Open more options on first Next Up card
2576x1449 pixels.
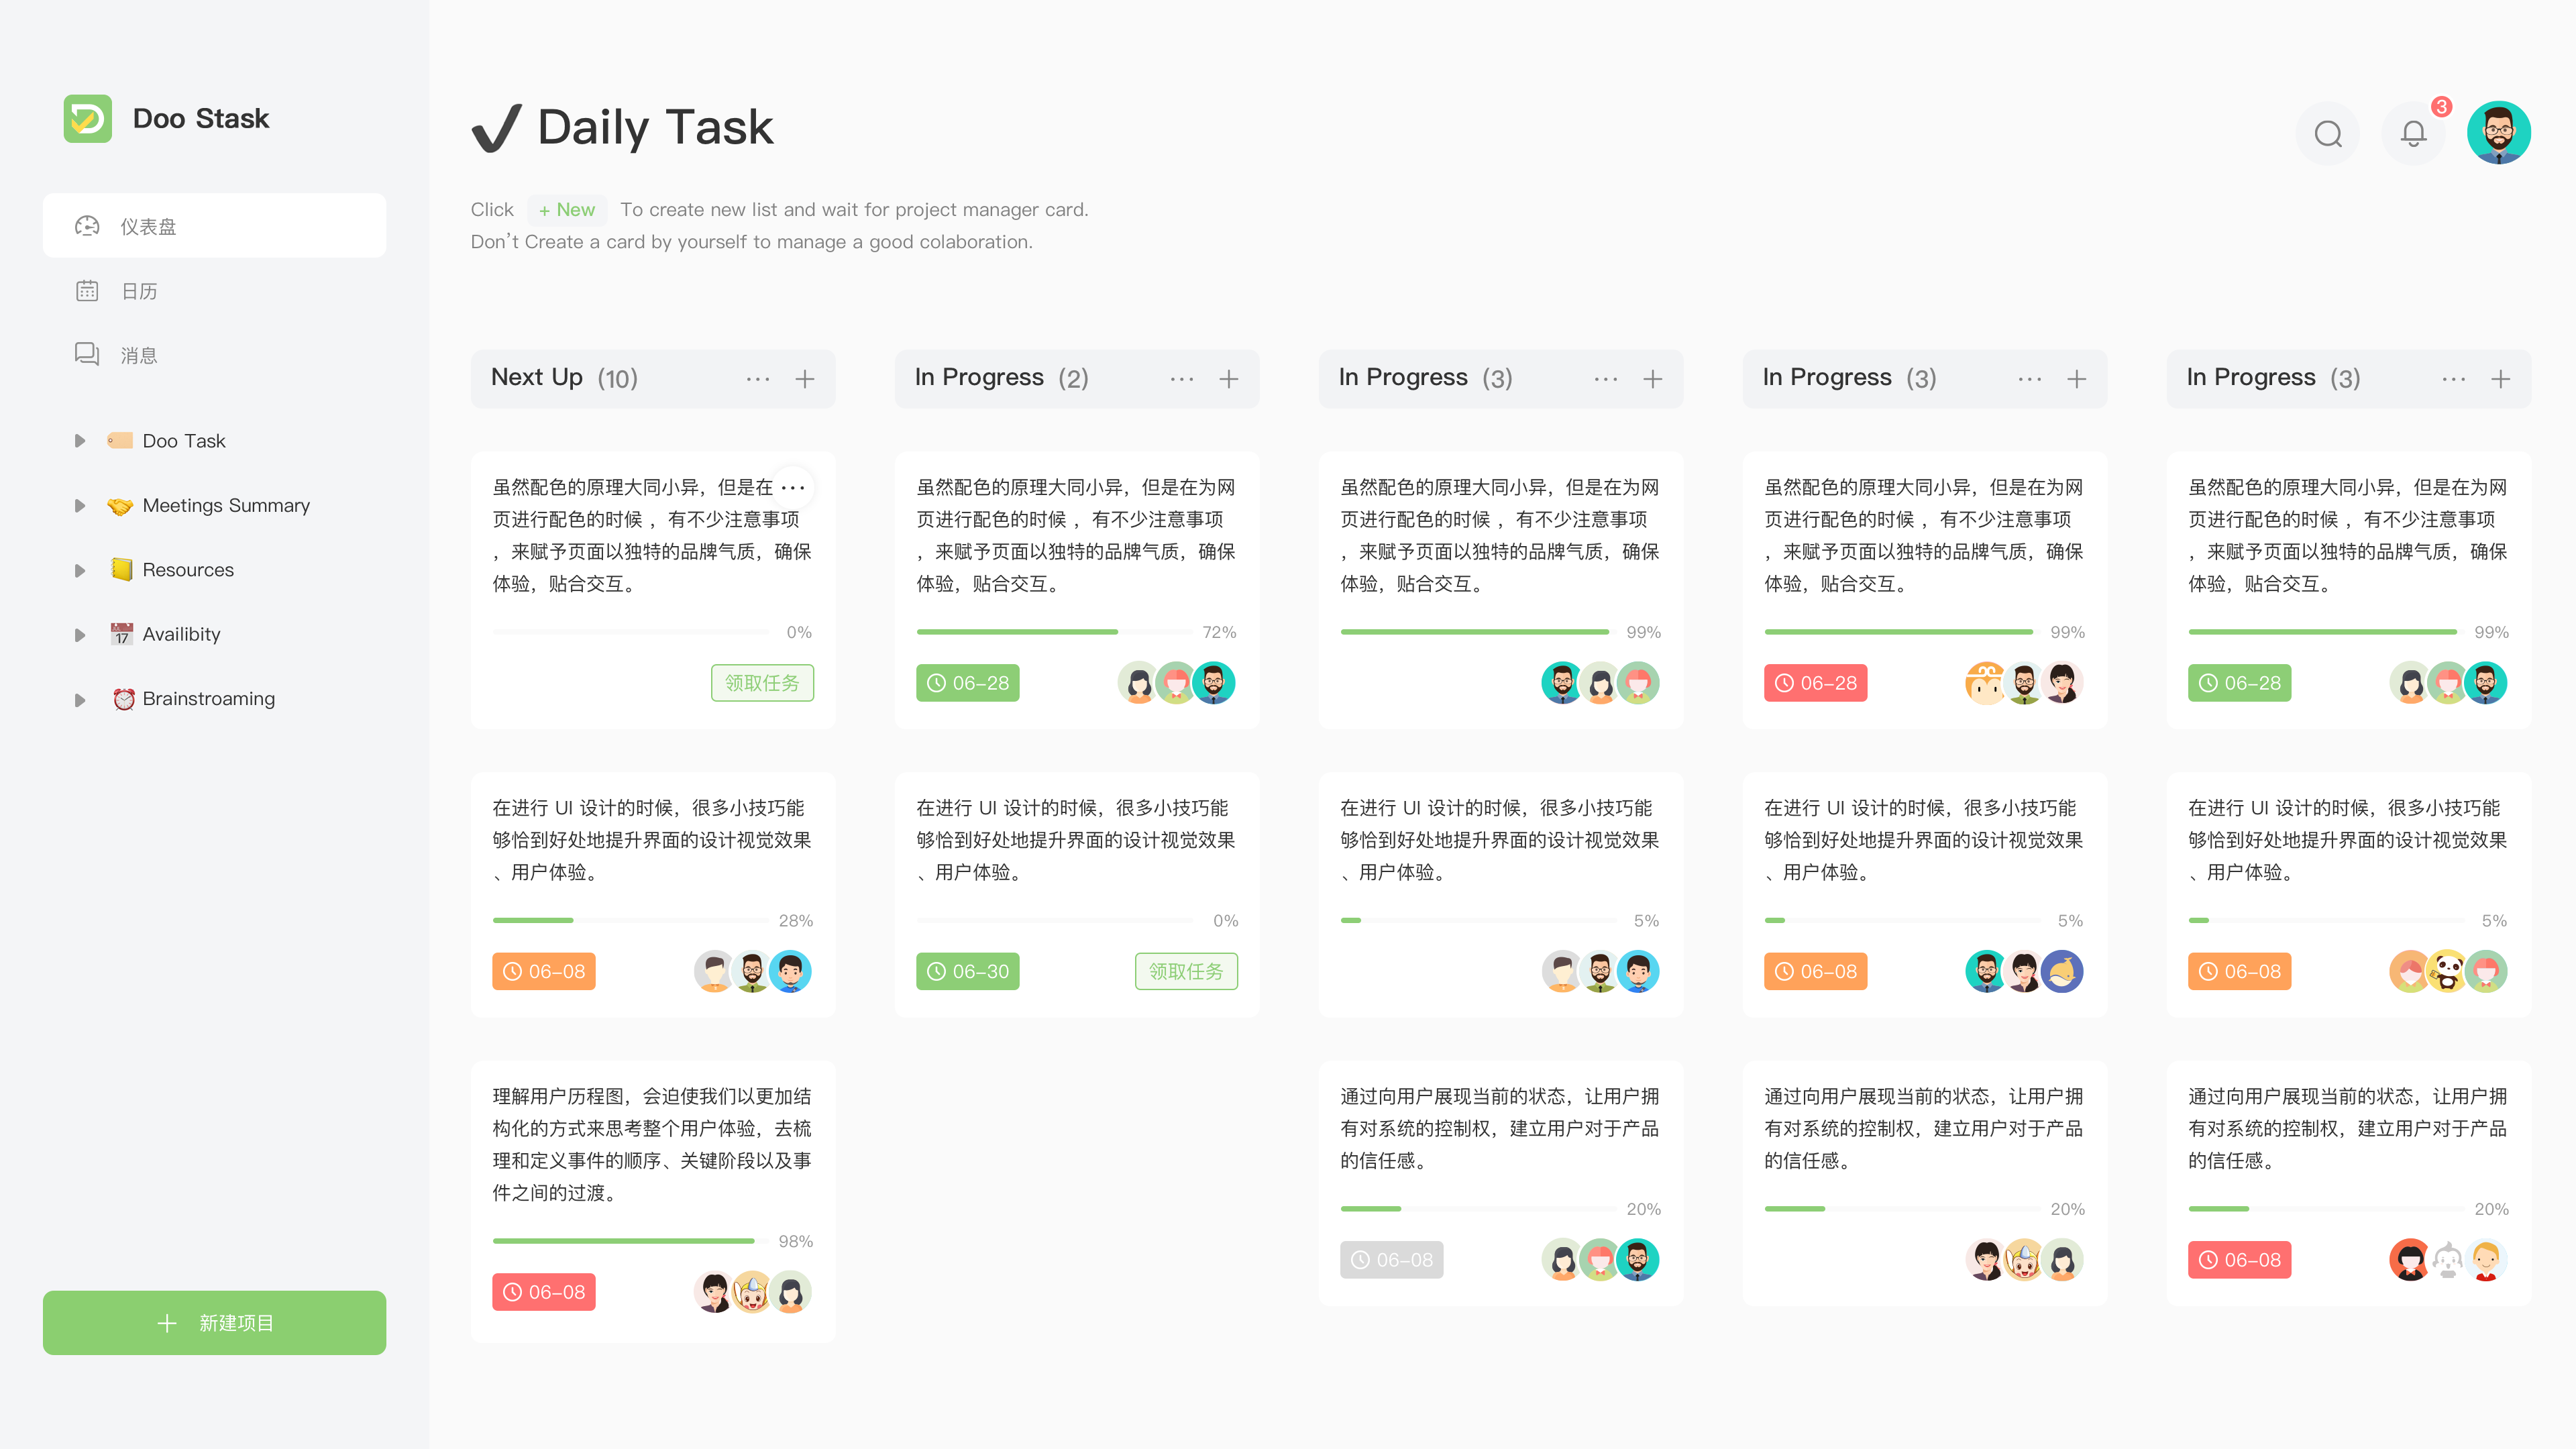tap(793, 488)
